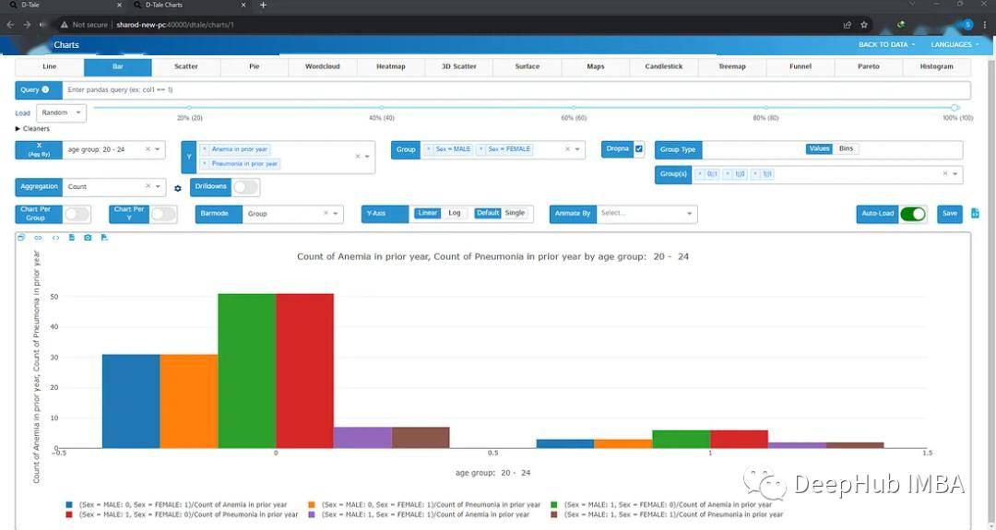996x530 pixels.
Task: Bookmark this page with star icon
Action: click(864, 25)
